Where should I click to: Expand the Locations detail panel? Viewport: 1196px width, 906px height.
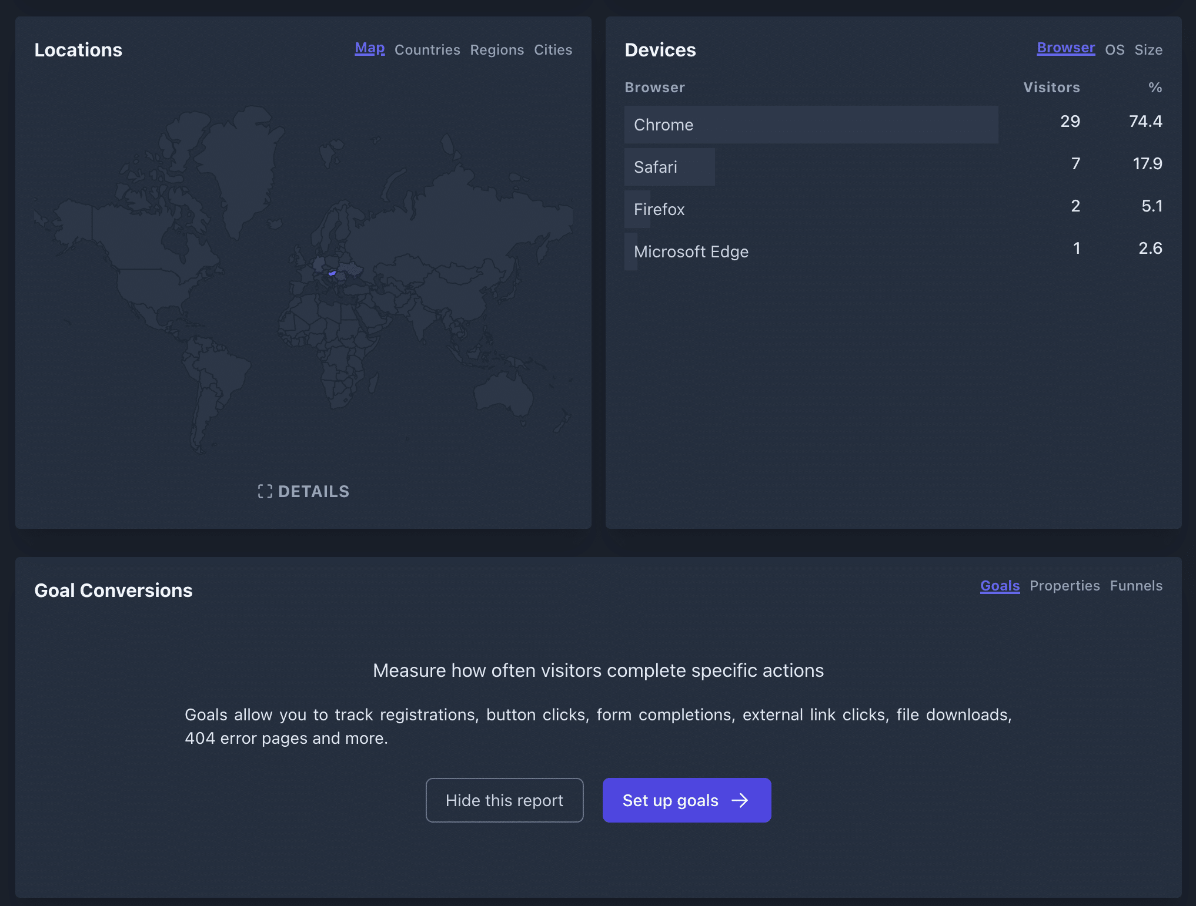pos(303,491)
